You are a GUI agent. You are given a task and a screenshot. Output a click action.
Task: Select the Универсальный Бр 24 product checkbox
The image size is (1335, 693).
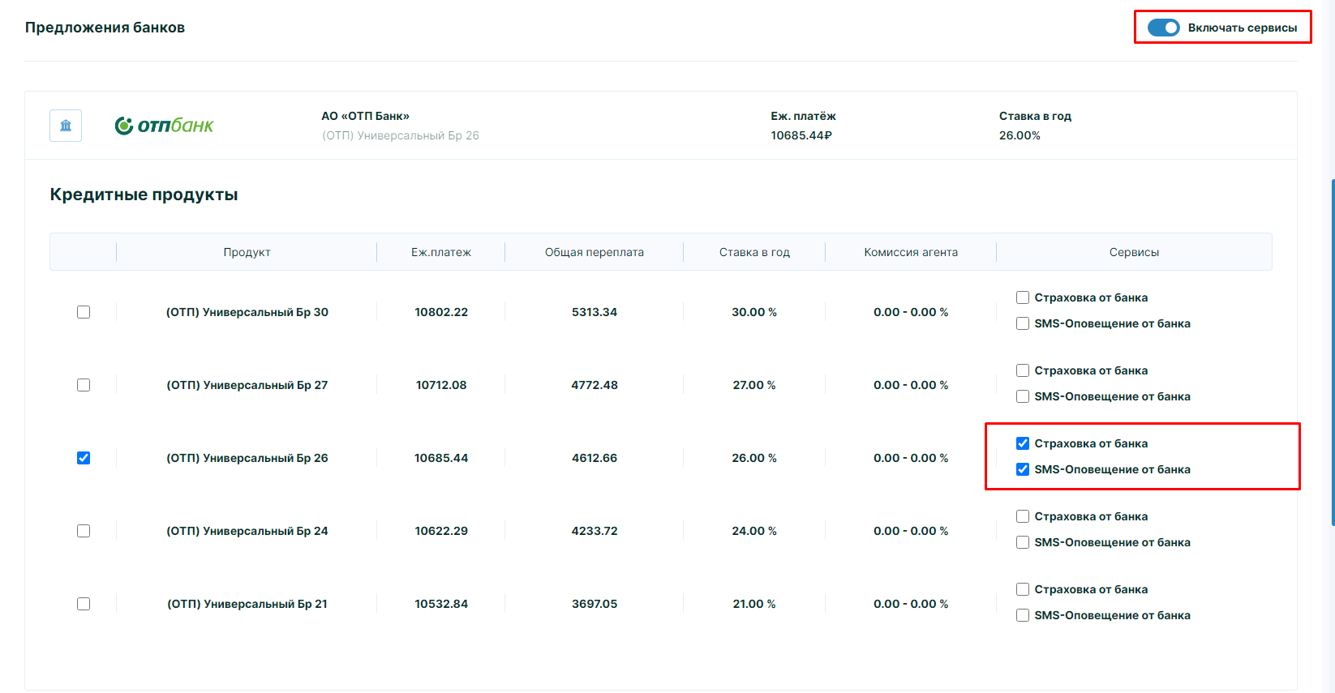tap(84, 531)
